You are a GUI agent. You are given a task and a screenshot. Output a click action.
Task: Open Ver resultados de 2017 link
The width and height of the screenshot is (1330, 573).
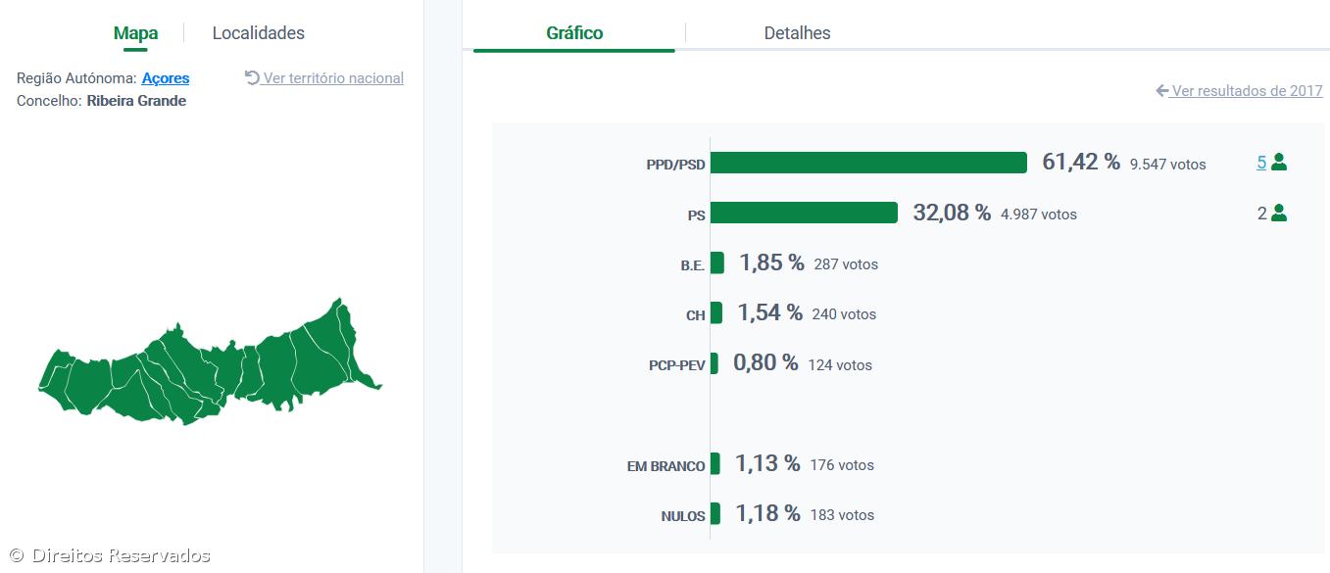[1247, 91]
